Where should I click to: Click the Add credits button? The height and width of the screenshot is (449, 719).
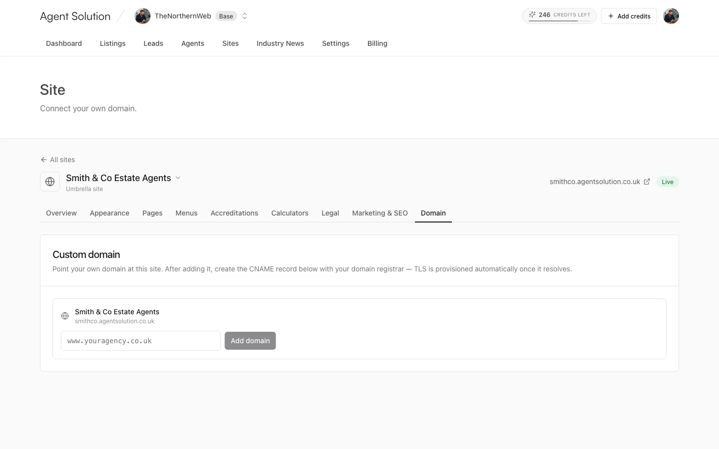tap(629, 16)
